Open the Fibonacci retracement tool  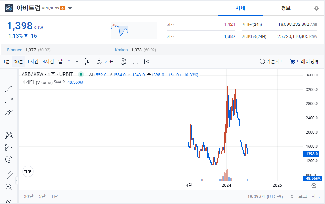click(9, 100)
